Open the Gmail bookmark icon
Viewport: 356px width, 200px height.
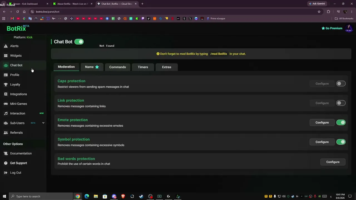(x=12, y=19)
